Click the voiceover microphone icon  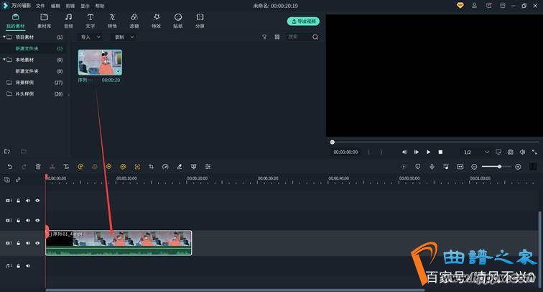[x=432, y=166]
